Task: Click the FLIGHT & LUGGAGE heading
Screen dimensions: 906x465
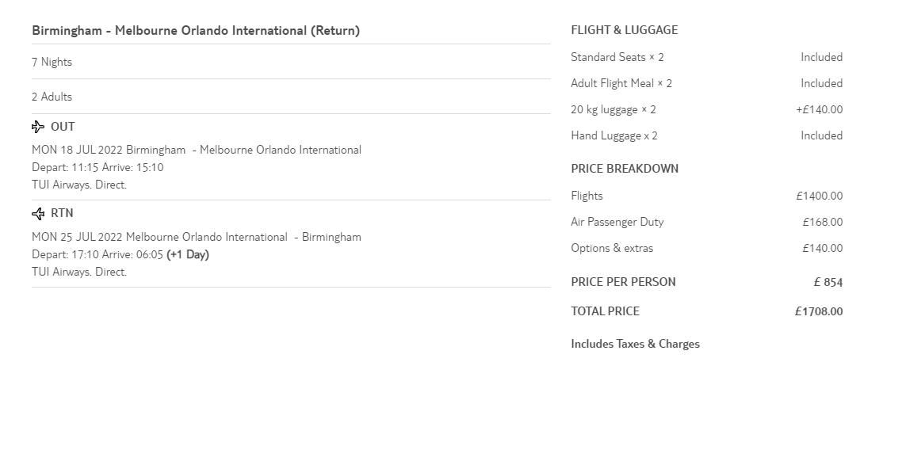Action: click(625, 30)
